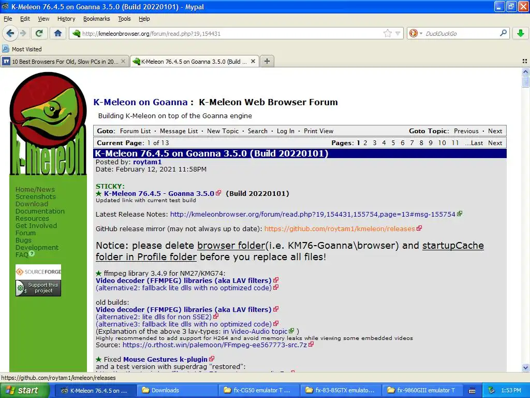Open a new tab with plus button

click(x=267, y=61)
